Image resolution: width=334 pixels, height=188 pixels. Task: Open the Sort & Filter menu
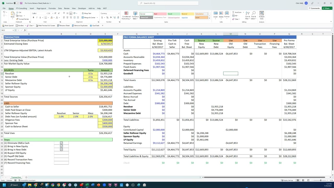247,16
